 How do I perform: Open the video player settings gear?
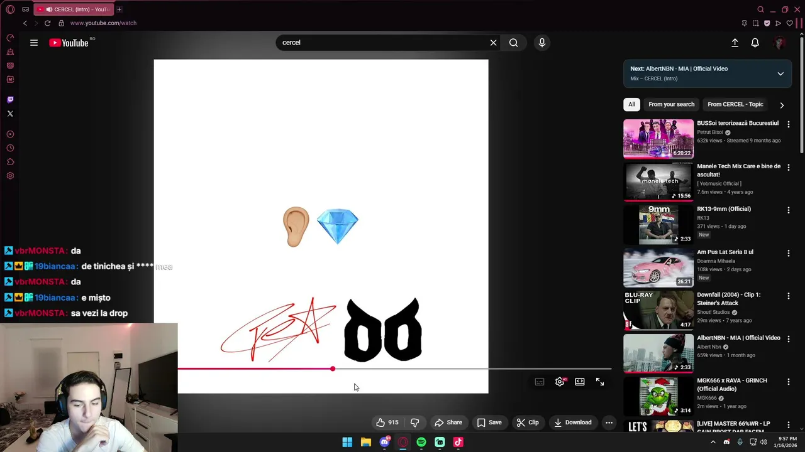560,382
